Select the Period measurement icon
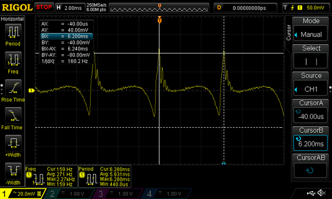 (13, 33)
